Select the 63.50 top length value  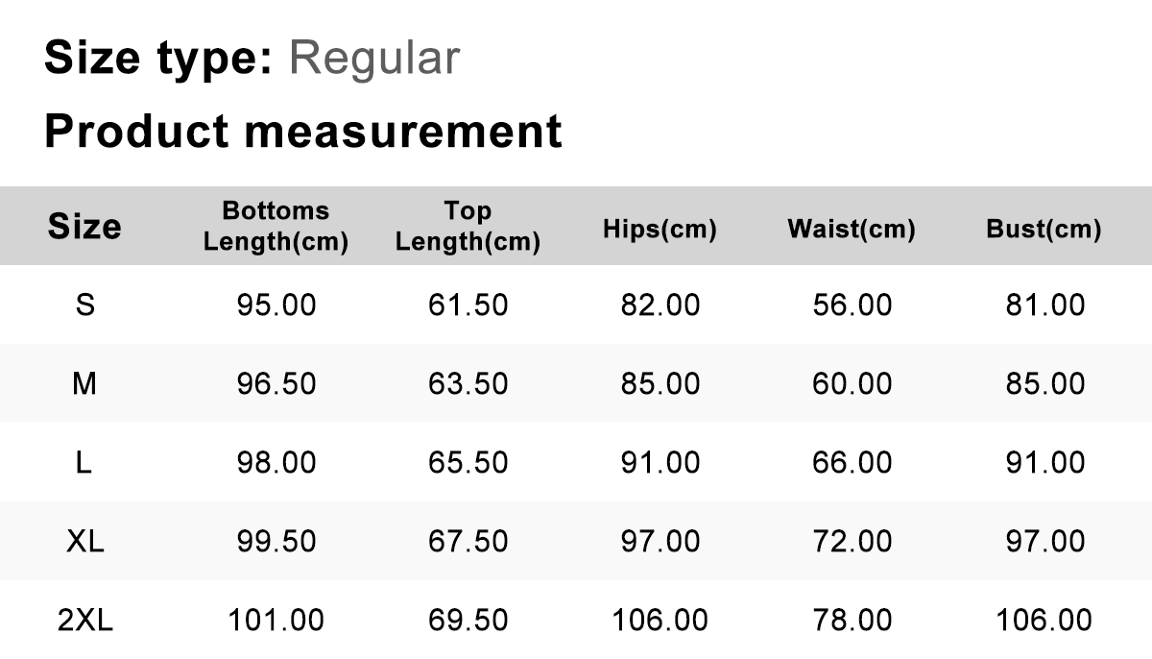[x=468, y=384]
